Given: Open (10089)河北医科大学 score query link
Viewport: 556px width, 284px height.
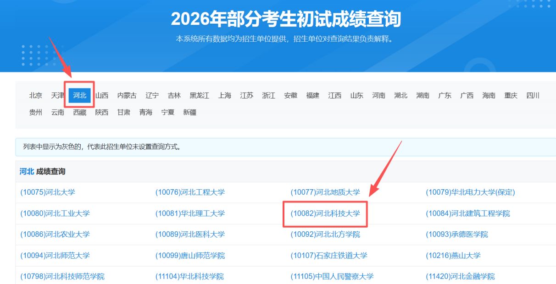Looking at the screenshot, I should pyautogui.click(x=190, y=235).
